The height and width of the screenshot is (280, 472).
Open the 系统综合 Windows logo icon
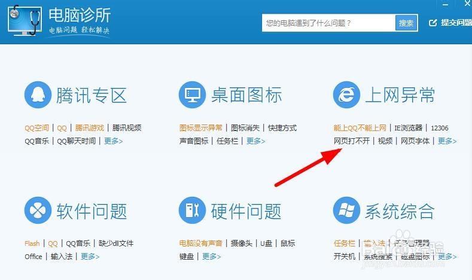click(346, 211)
